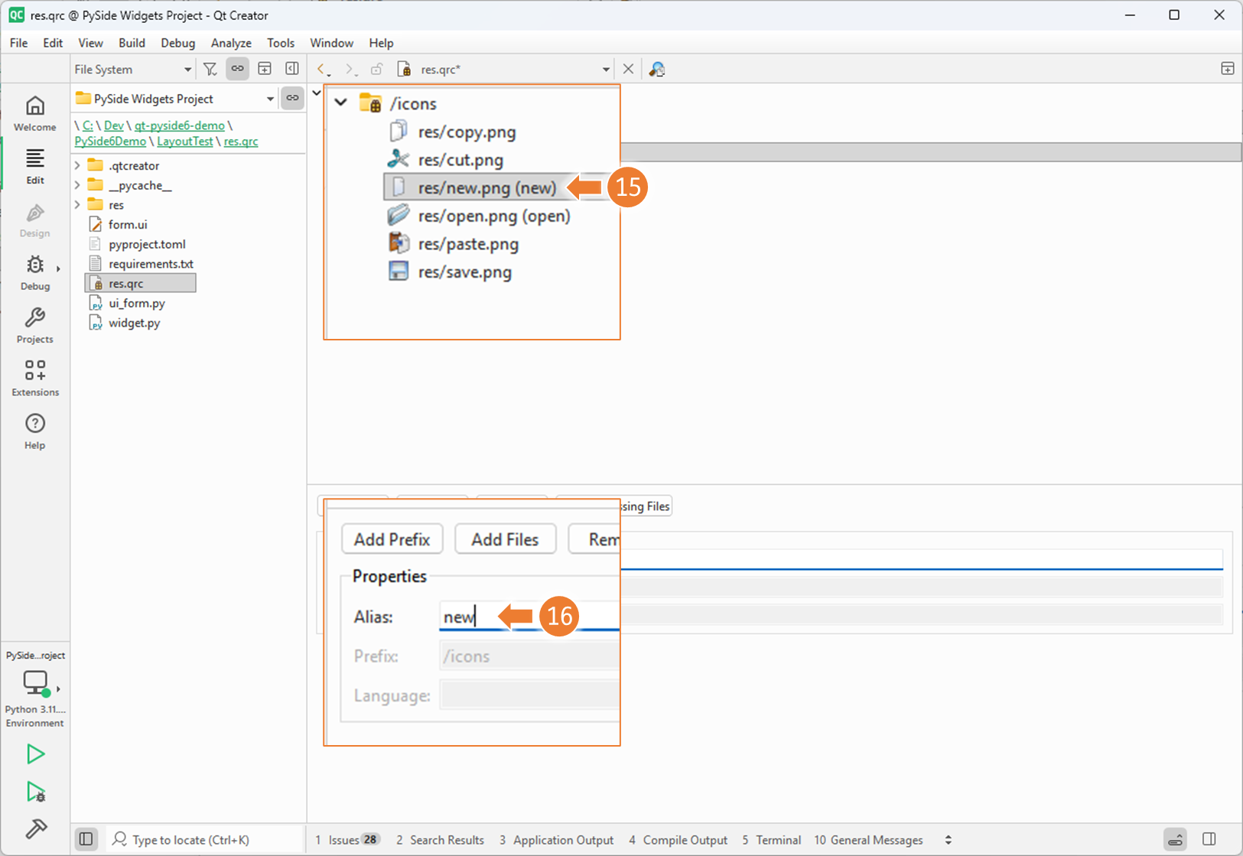Viewport: 1243px width, 856px height.
Task: Open the Design mode
Action: point(35,220)
